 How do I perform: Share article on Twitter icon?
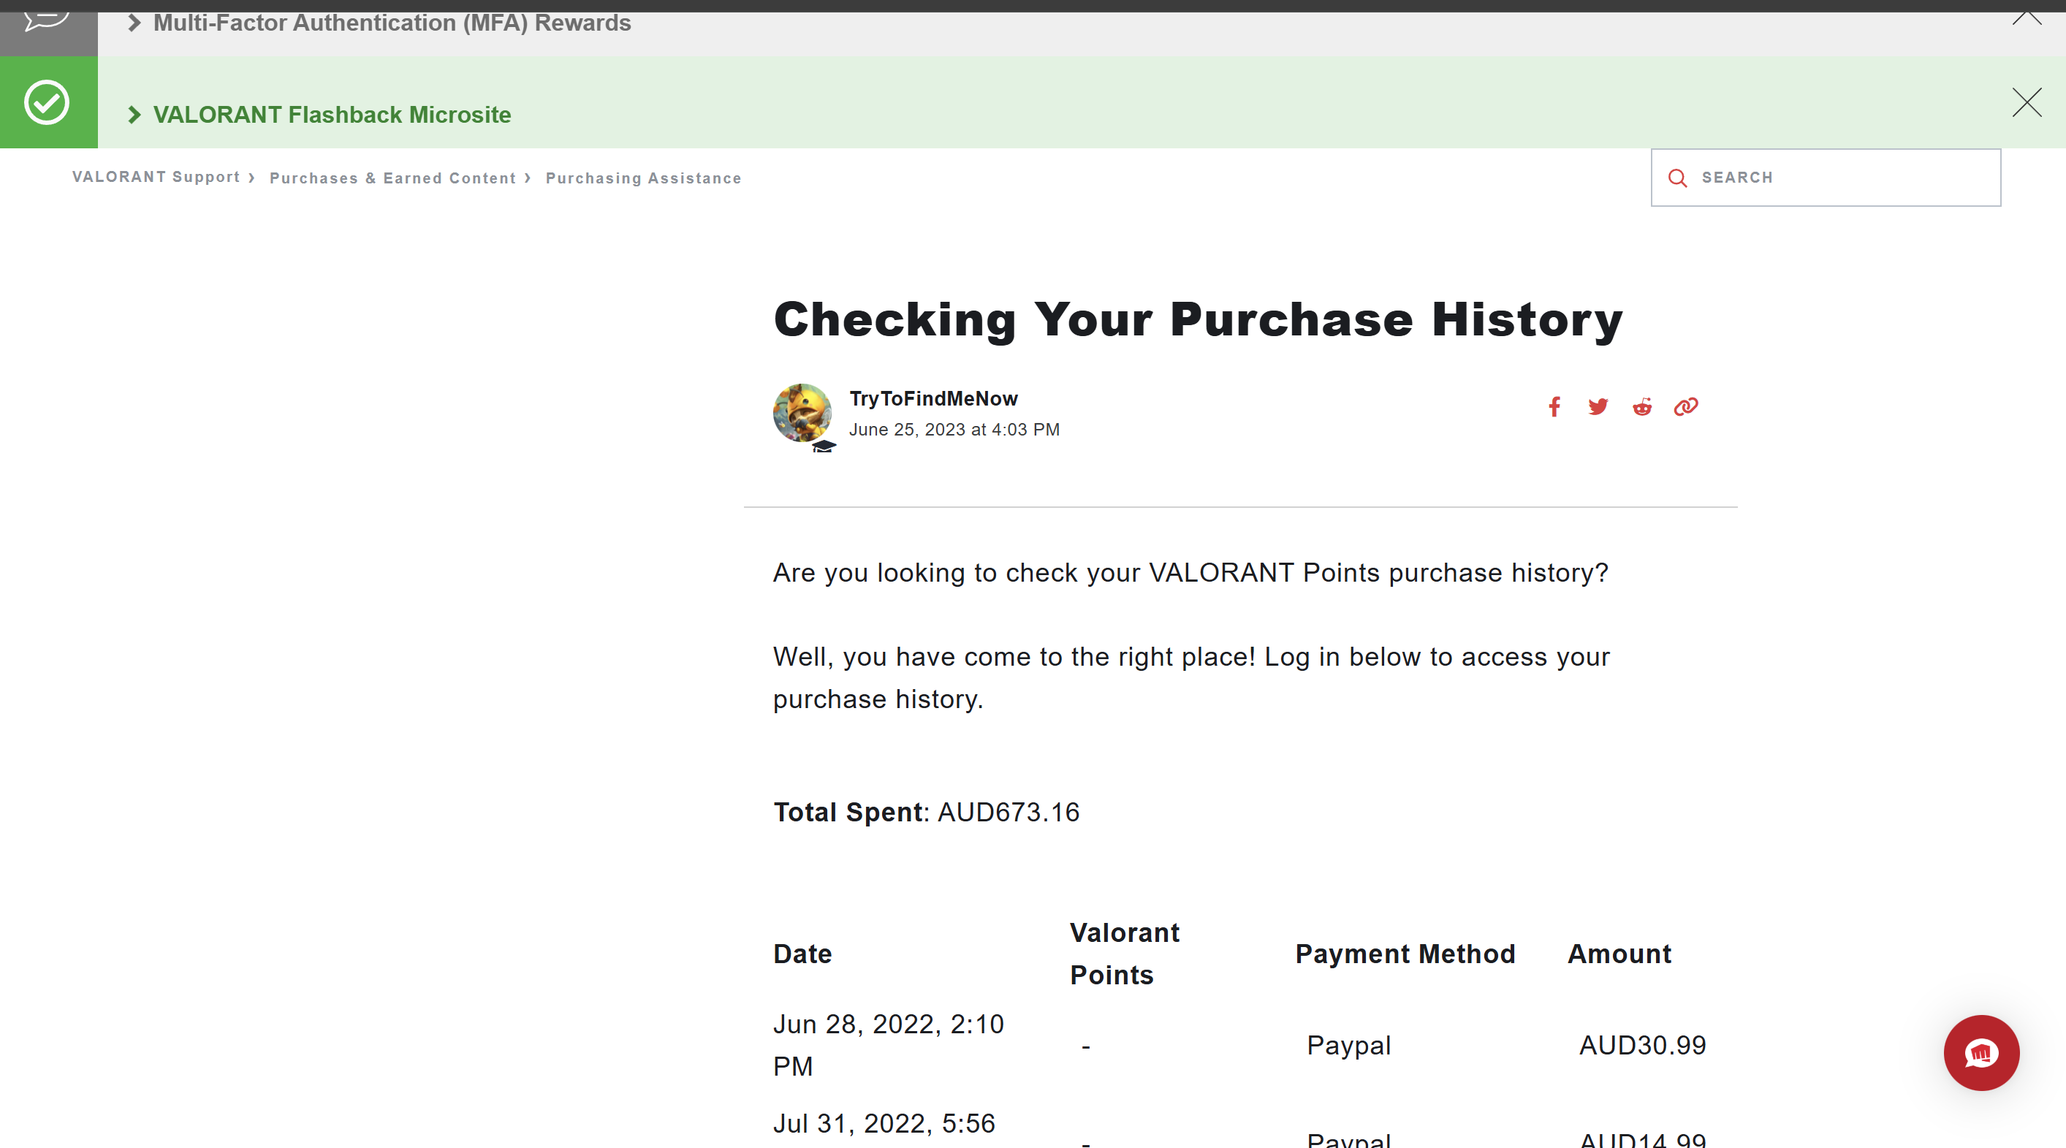tap(1598, 406)
